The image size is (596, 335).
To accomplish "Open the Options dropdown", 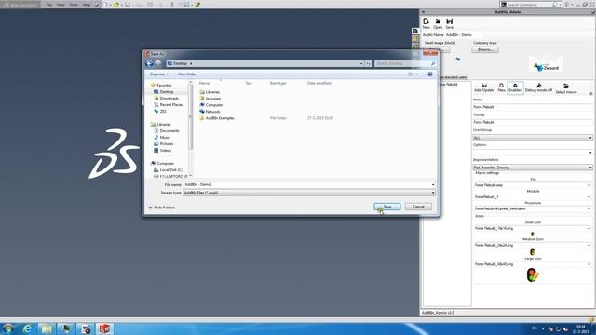I will click(x=532, y=153).
